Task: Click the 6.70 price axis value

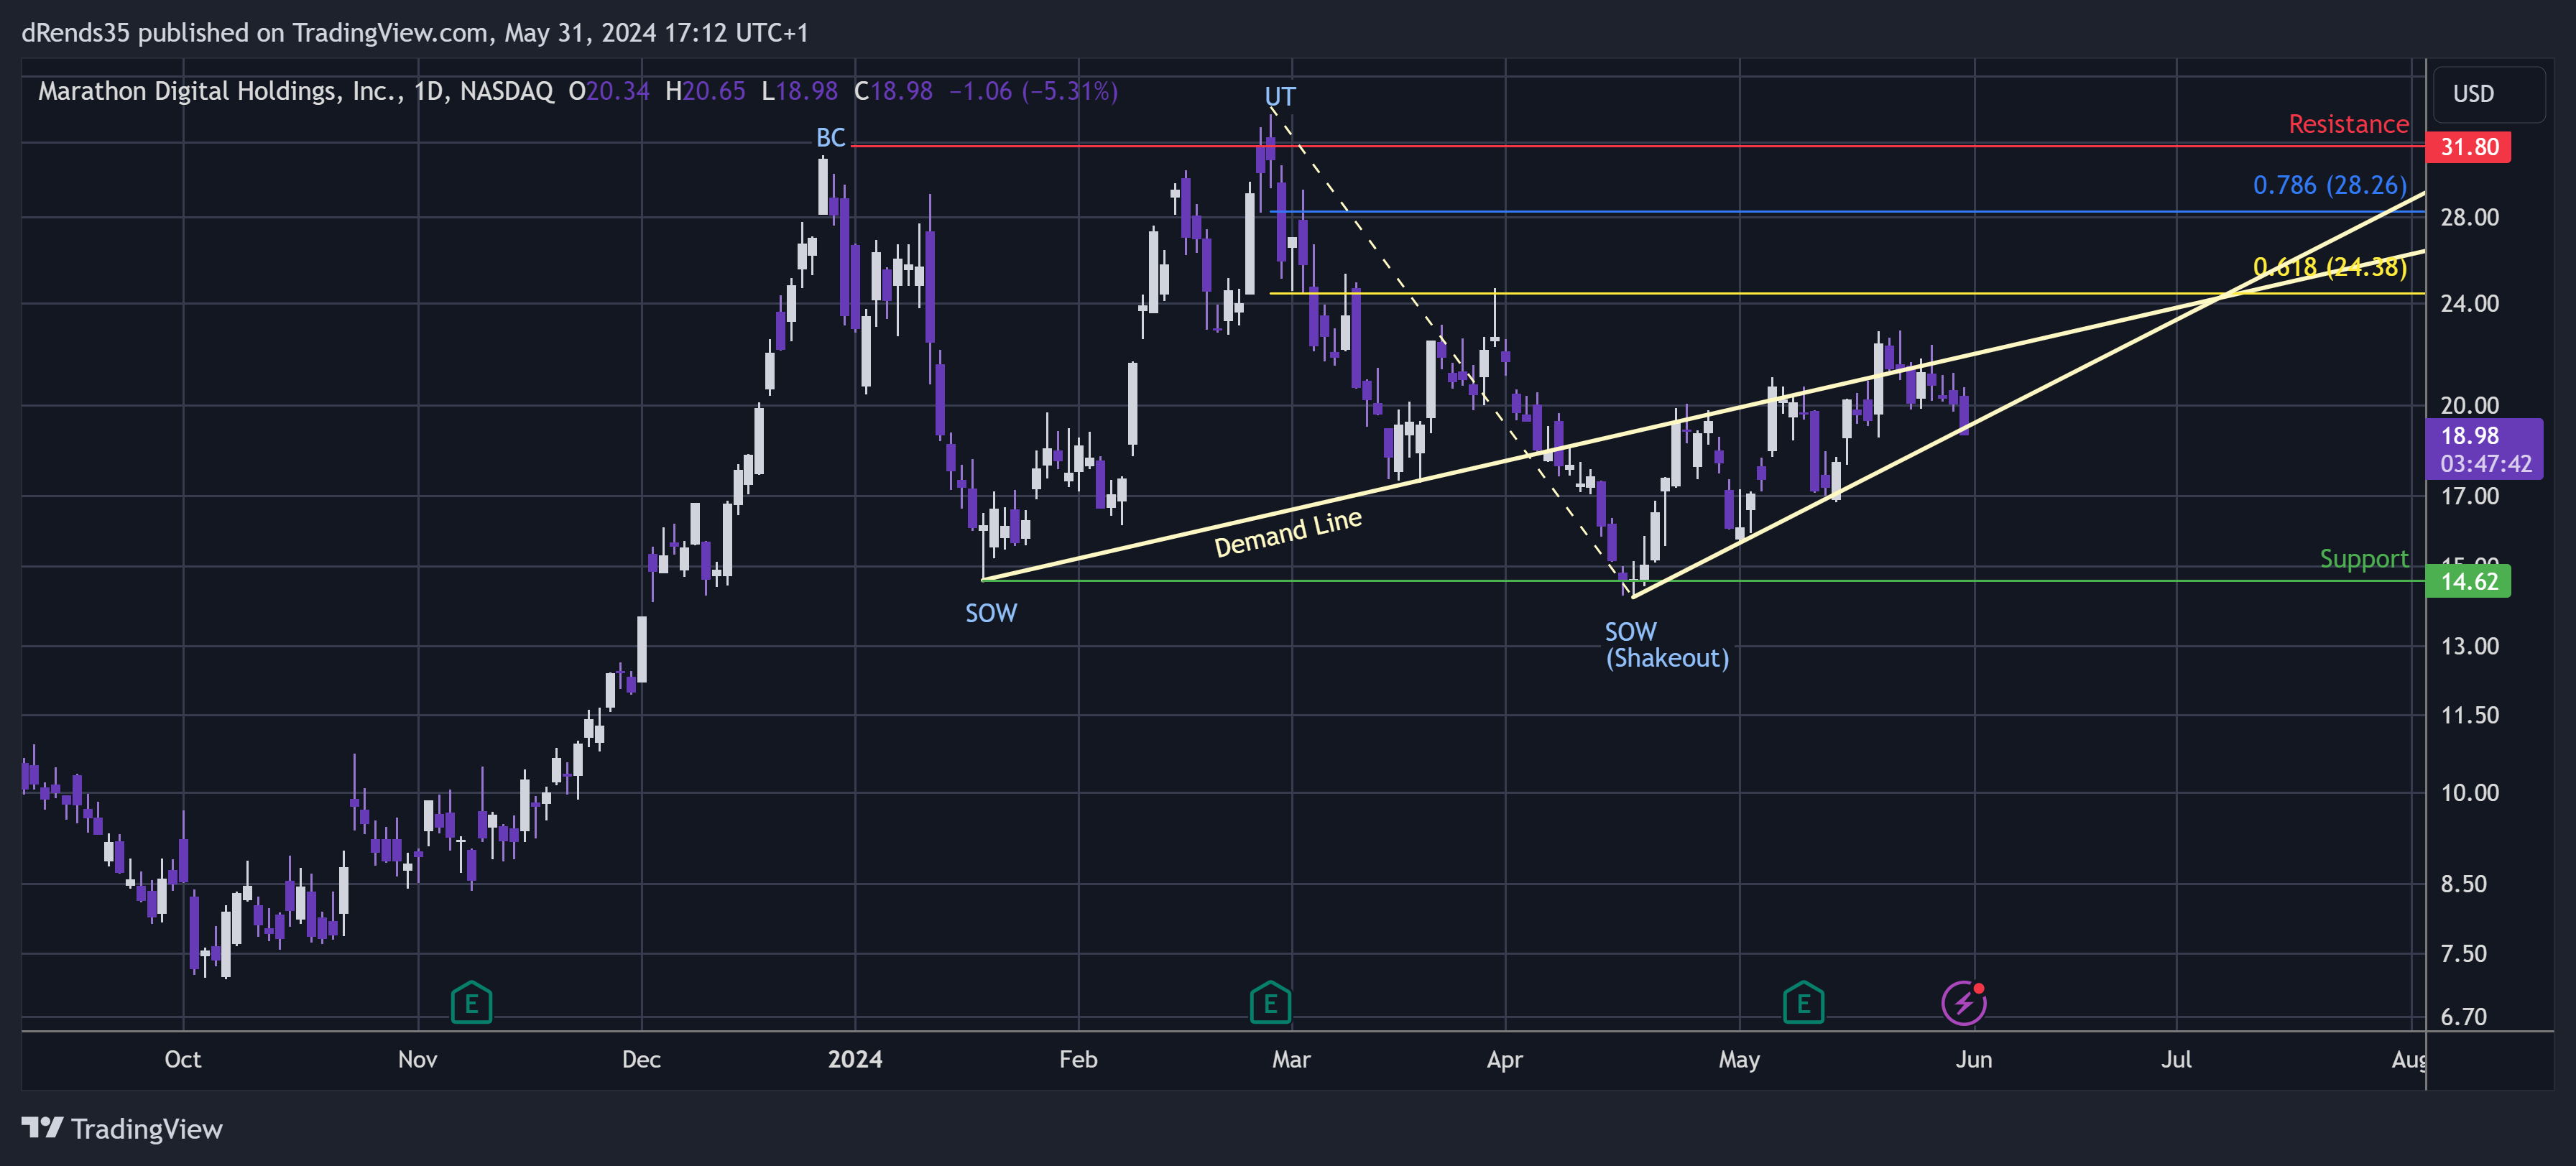Action: pyautogui.click(x=2463, y=1016)
